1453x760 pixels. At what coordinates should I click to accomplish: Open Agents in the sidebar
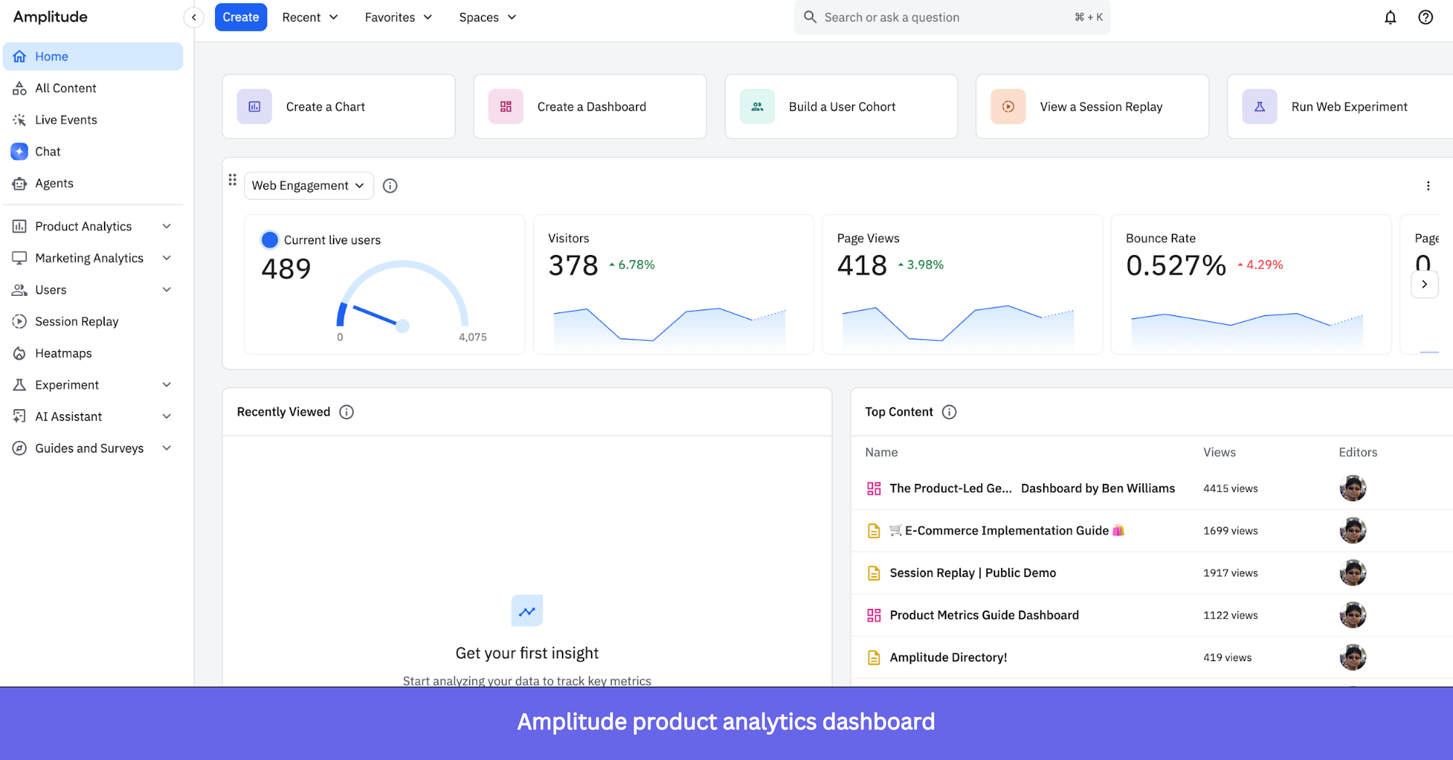53,183
